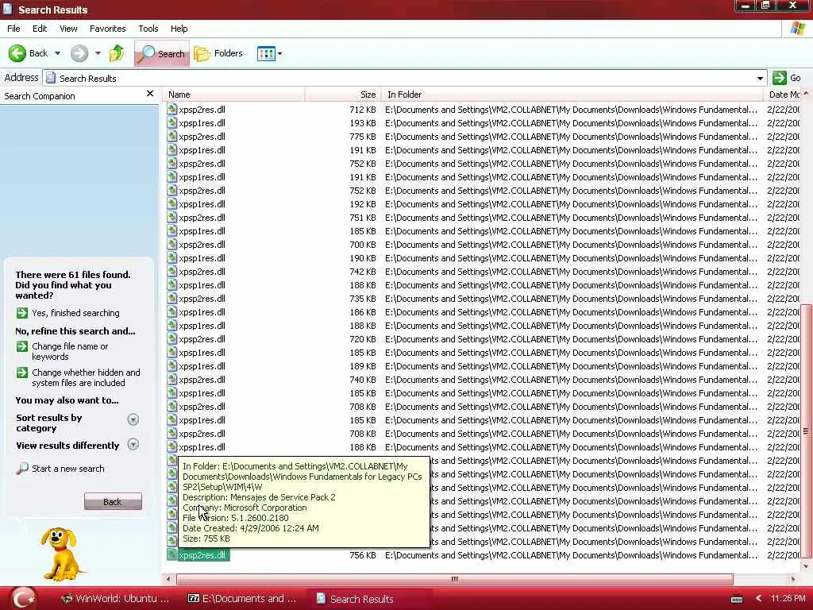813x610 pixels.
Task: Select xpsp1res.dll sized 193 KB
Action: coord(202,123)
